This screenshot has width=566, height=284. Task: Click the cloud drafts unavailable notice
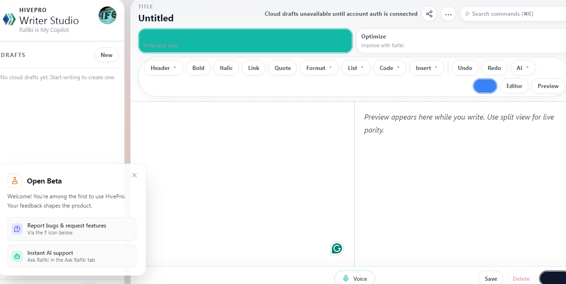pyautogui.click(x=341, y=14)
